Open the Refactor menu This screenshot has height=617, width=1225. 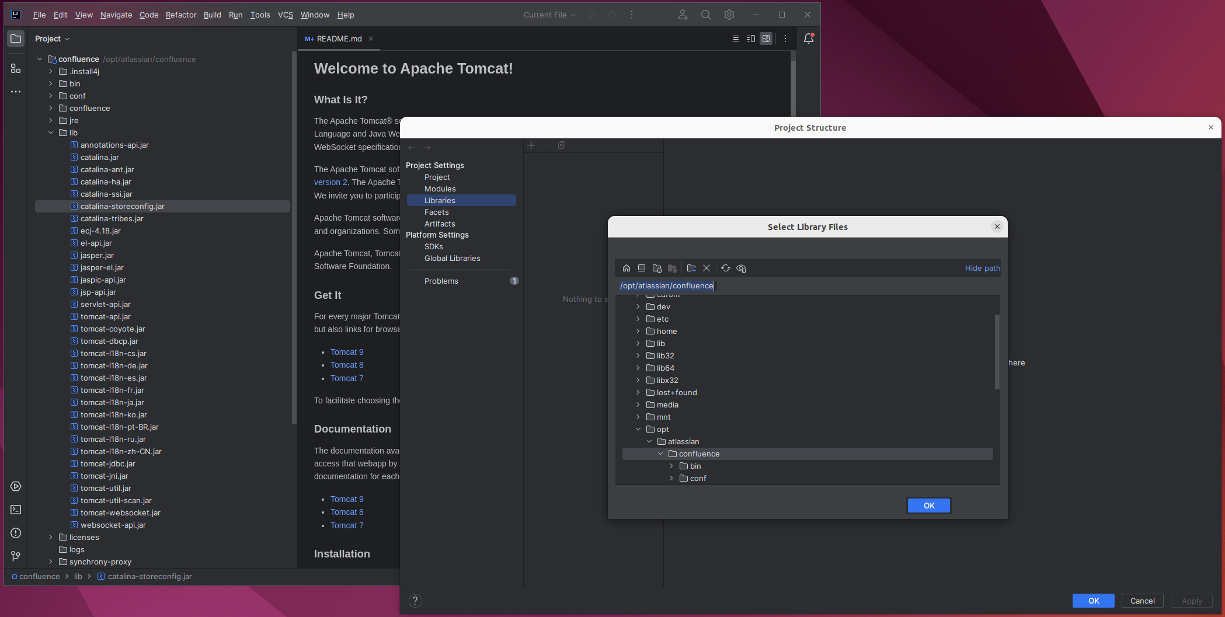(181, 15)
